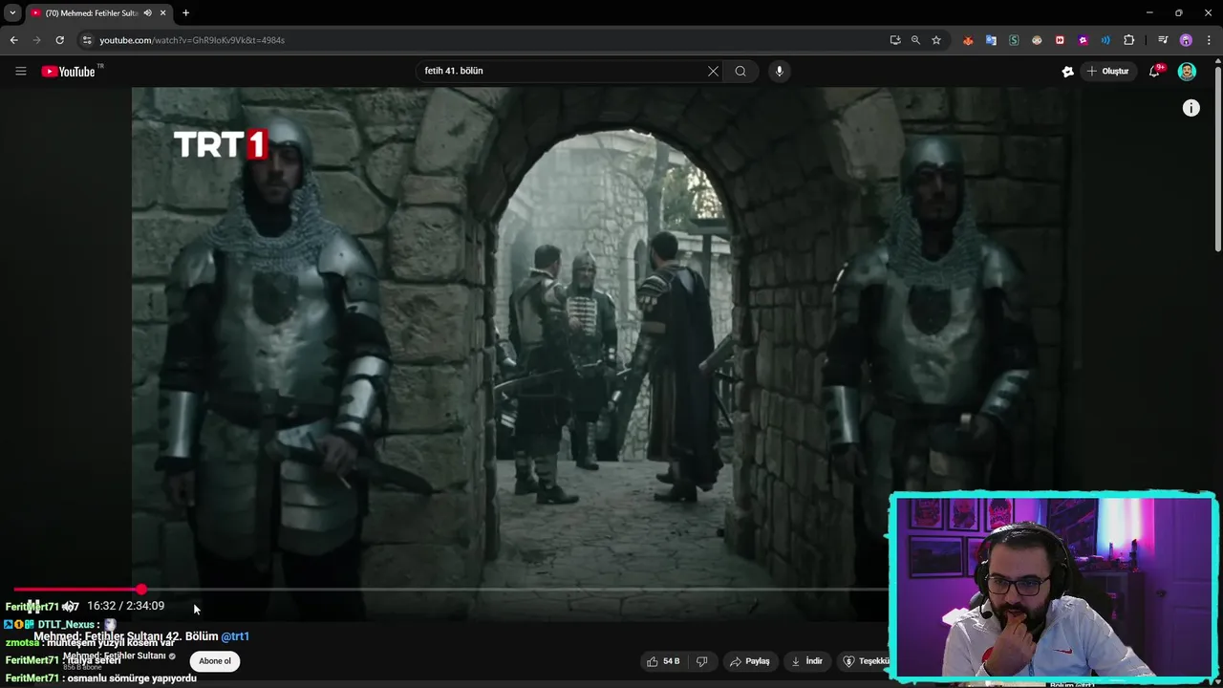Screen dimensions: 1223x688
Task: Click the magnifier search button
Action: (740, 71)
